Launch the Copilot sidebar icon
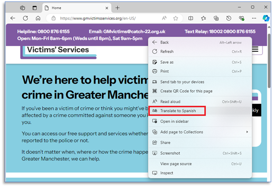 (x=266, y=18)
